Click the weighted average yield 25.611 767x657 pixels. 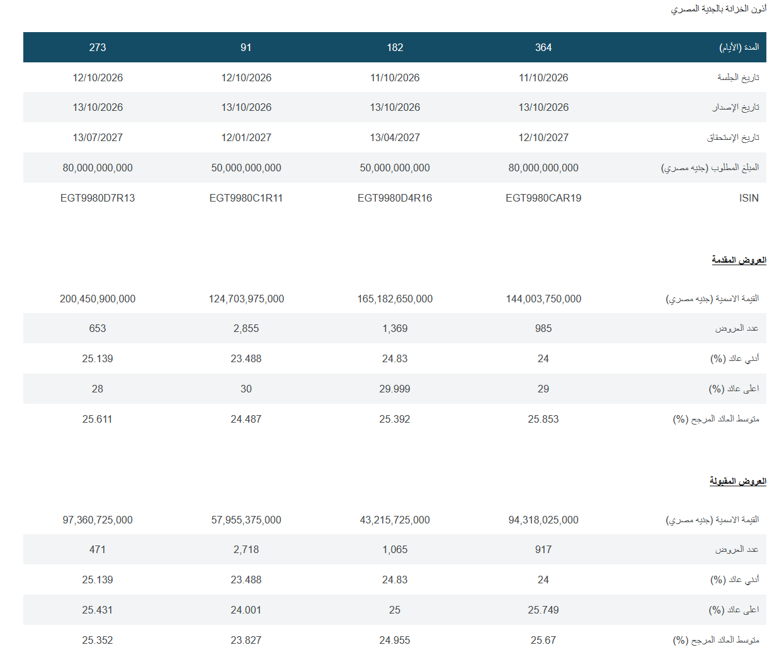point(98,419)
